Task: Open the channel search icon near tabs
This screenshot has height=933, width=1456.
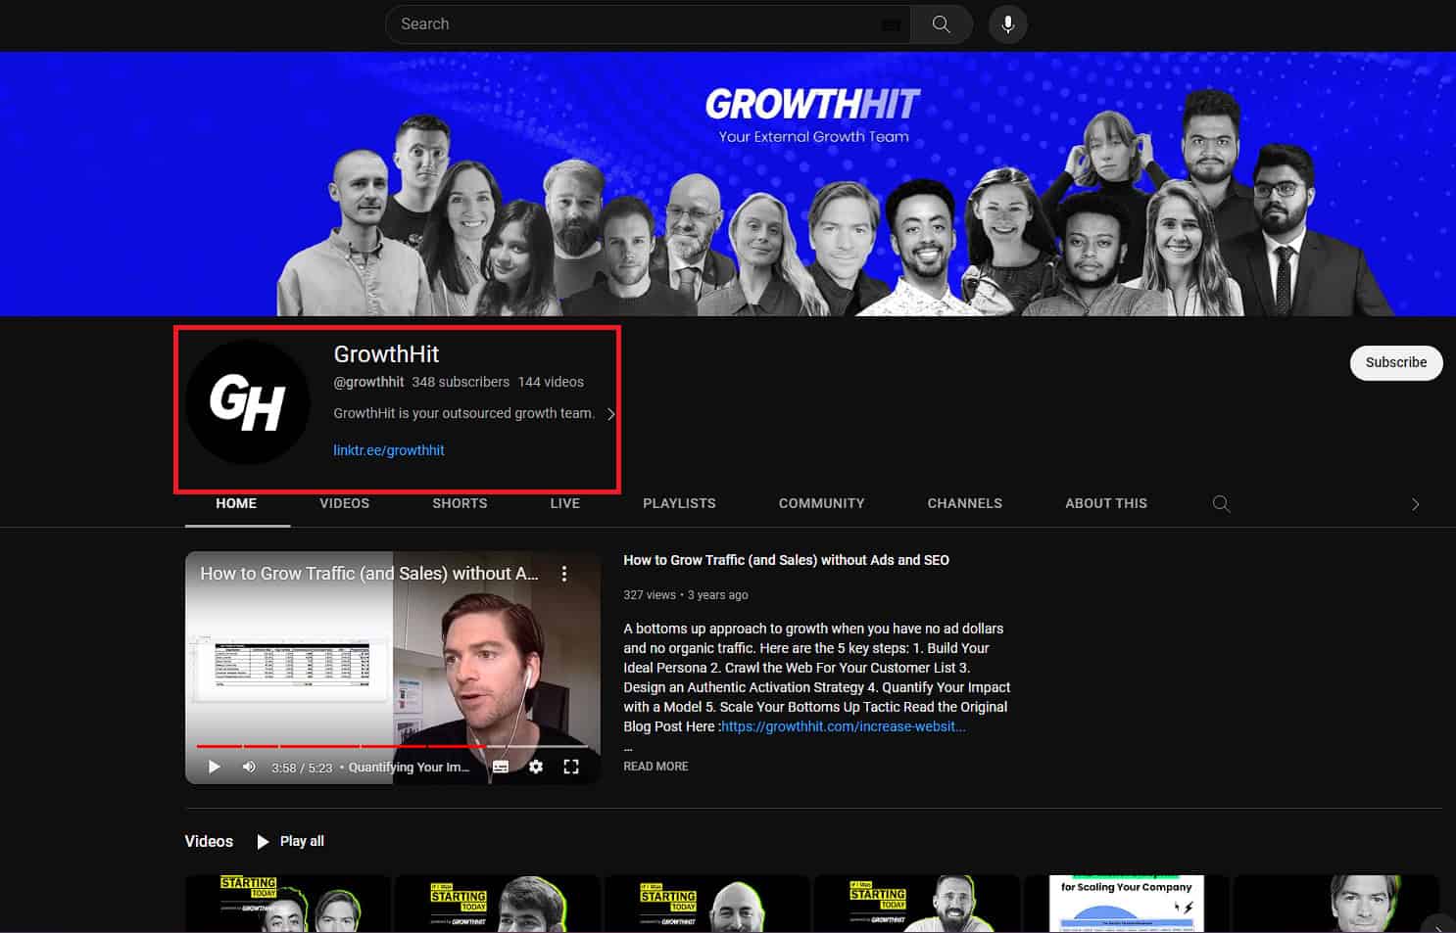Action: (x=1221, y=503)
